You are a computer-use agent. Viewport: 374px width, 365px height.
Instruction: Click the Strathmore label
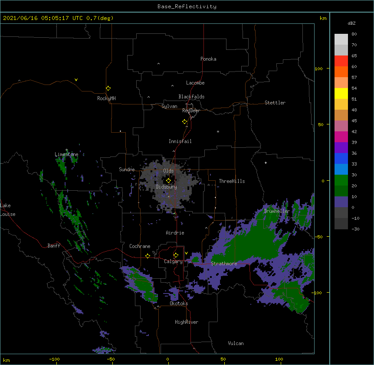224,264
